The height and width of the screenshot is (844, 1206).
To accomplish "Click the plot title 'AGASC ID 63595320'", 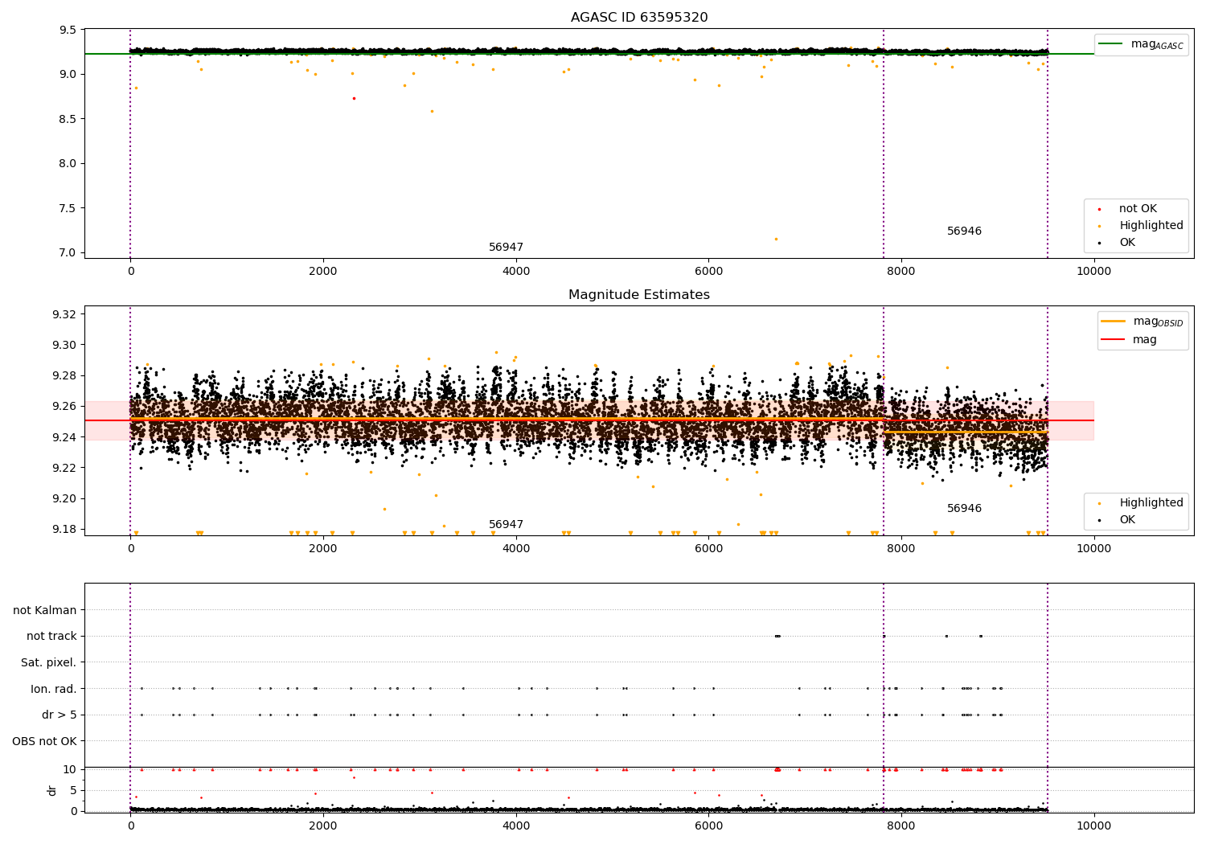I will coord(639,18).
